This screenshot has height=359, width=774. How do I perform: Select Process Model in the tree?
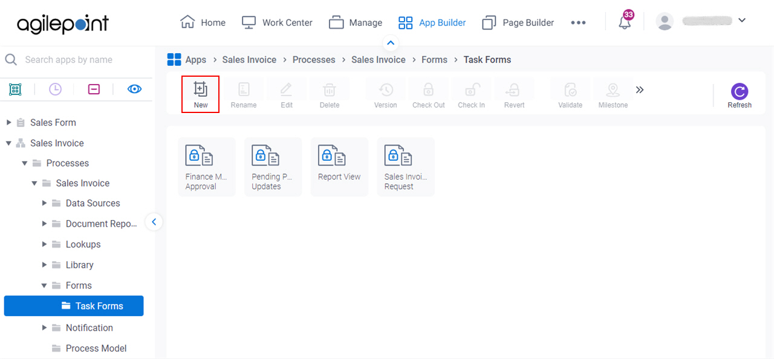96,348
